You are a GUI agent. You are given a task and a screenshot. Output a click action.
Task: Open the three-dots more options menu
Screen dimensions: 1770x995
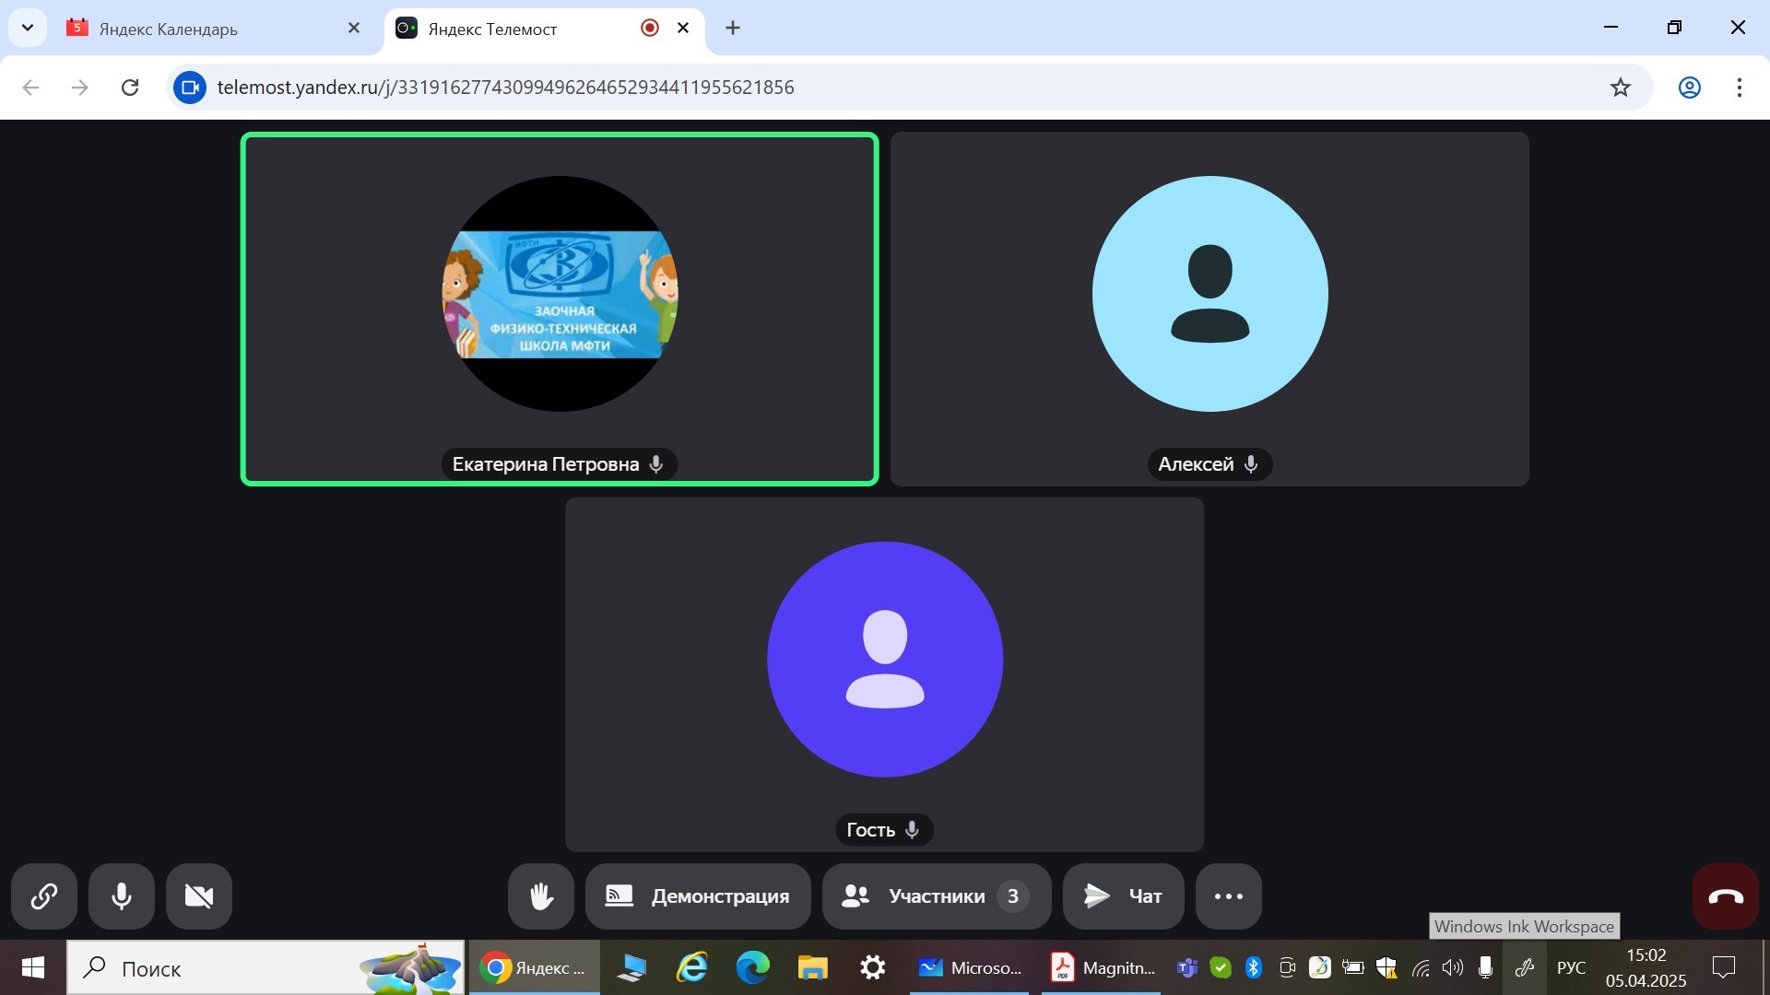(1228, 896)
